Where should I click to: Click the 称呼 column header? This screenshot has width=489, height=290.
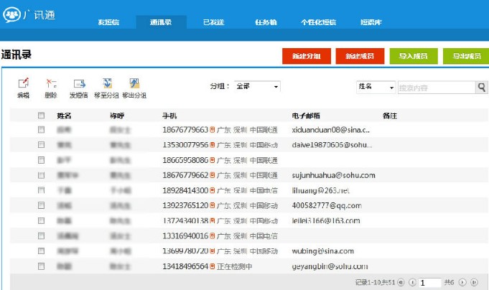(x=117, y=116)
